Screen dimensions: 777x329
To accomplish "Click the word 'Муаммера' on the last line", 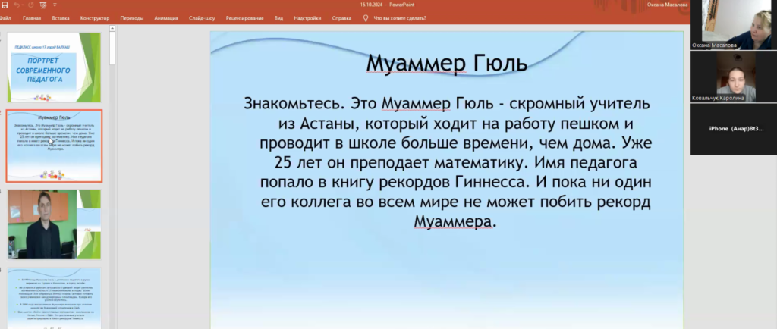I will pos(453,221).
